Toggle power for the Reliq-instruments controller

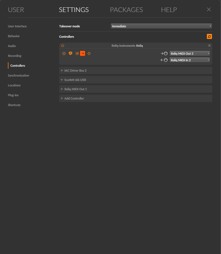pyautogui.click(x=62, y=45)
